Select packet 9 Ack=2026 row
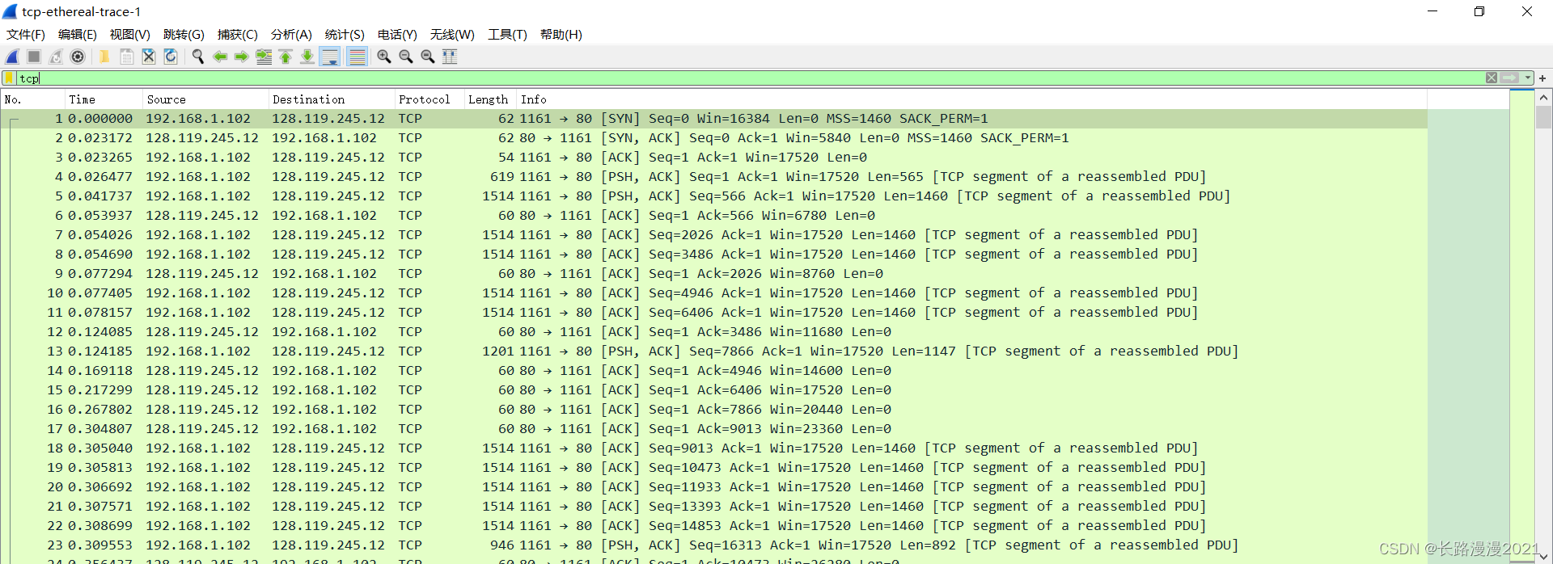Viewport: 1553px width, 564px height. (x=714, y=274)
